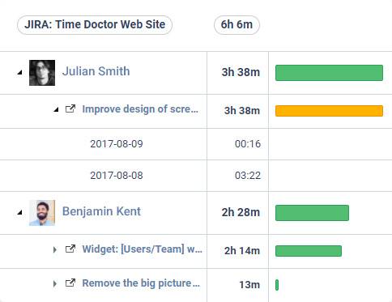Expand the Remove the big picture task
The height and width of the screenshot is (302, 392).
pos(55,283)
